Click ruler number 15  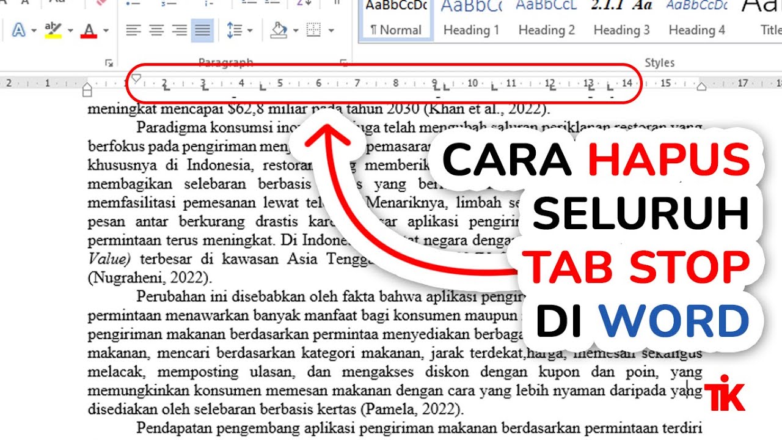(665, 83)
